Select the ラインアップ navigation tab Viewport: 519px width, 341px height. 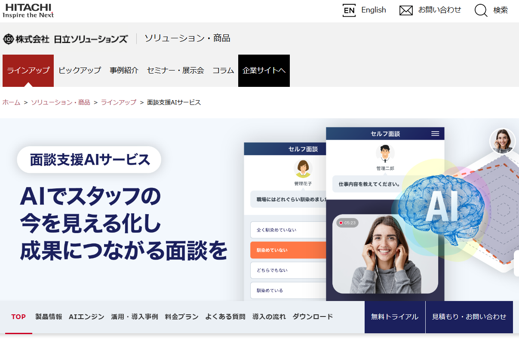coord(28,71)
